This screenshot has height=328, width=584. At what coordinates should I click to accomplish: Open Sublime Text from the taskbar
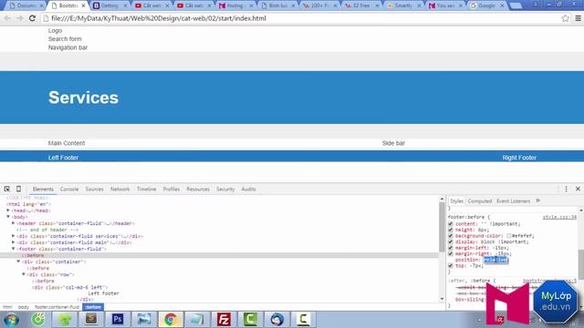coord(91,320)
